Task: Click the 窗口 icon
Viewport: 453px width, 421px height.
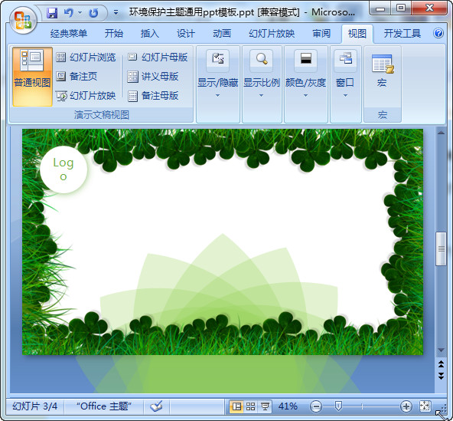Action: [x=346, y=61]
